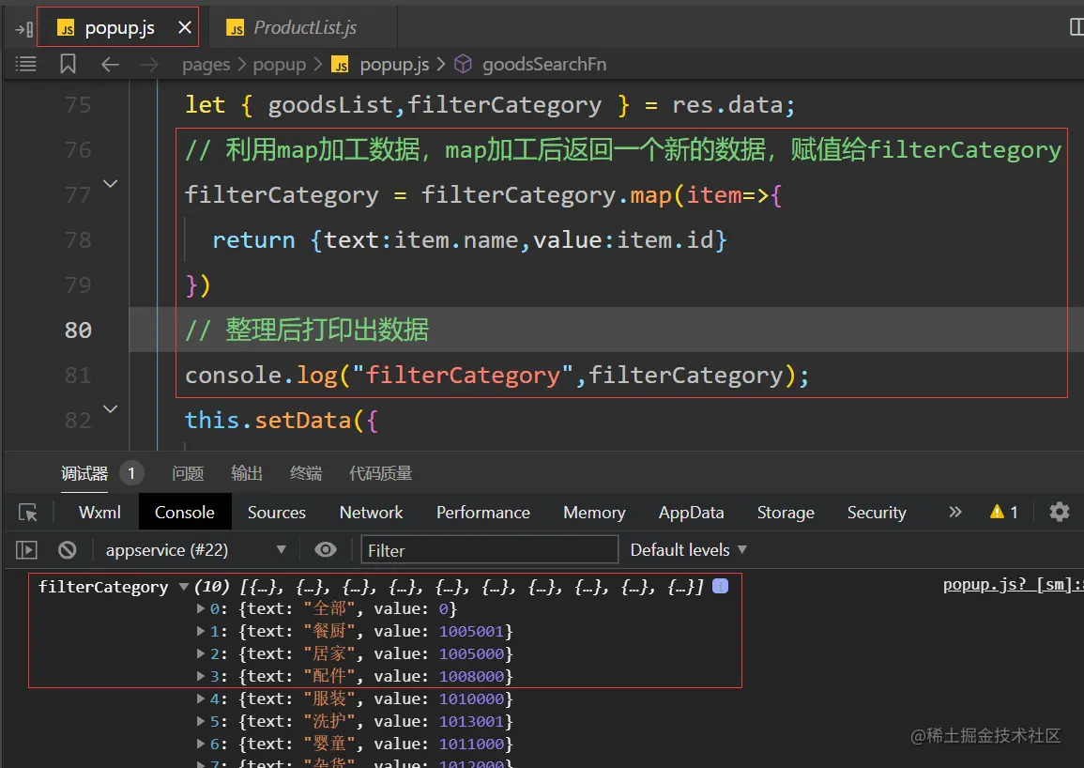Switch to the Sources devtools tab
This screenshot has width=1084, height=768.
coord(277,513)
